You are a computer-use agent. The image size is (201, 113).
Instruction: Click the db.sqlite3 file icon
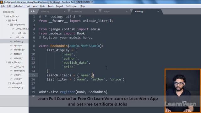(x=9, y=83)
